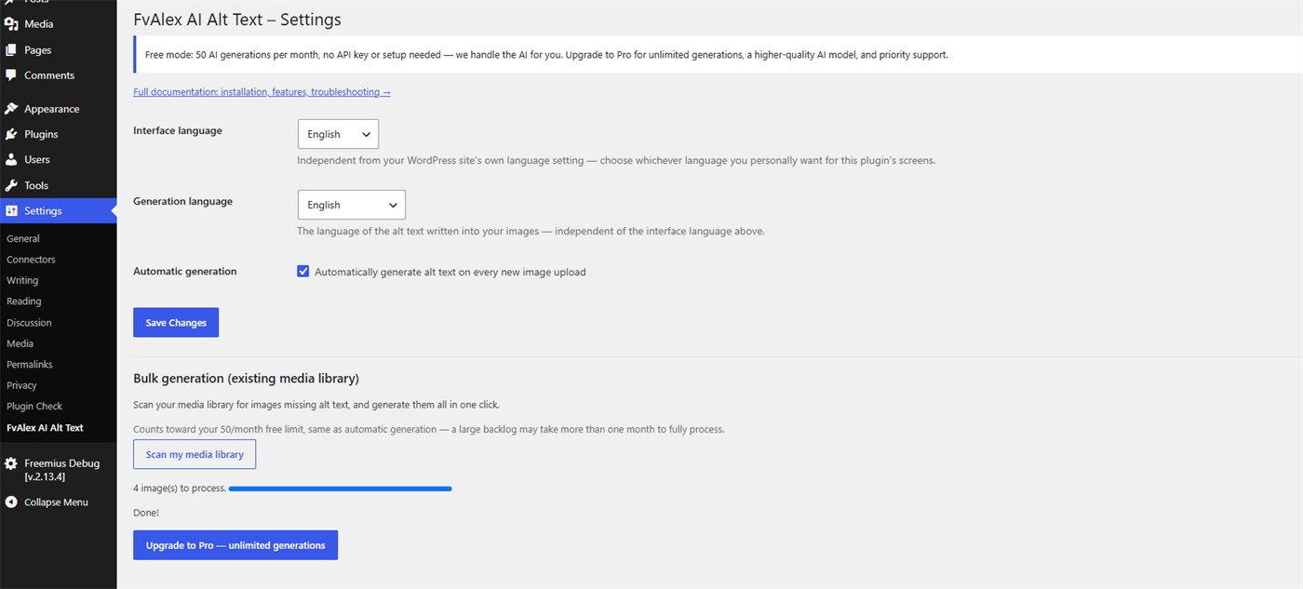Go to Writing settings submenu

tap(22, 280)
